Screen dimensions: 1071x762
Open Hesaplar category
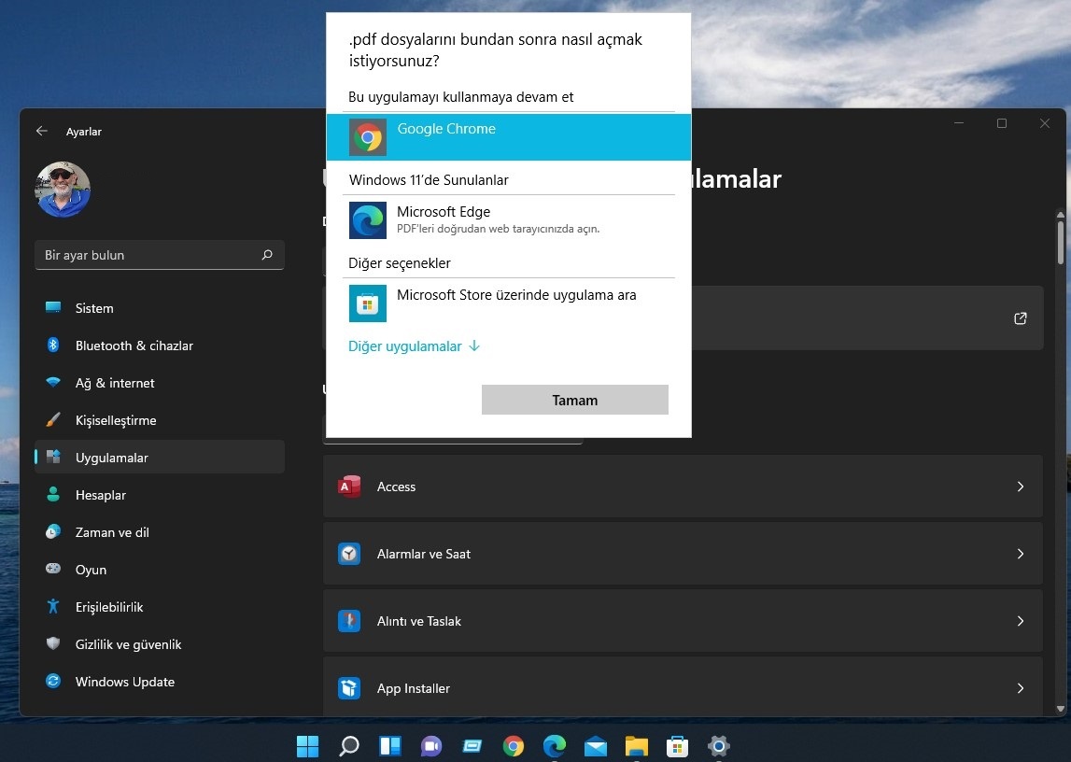coord(159,495)
